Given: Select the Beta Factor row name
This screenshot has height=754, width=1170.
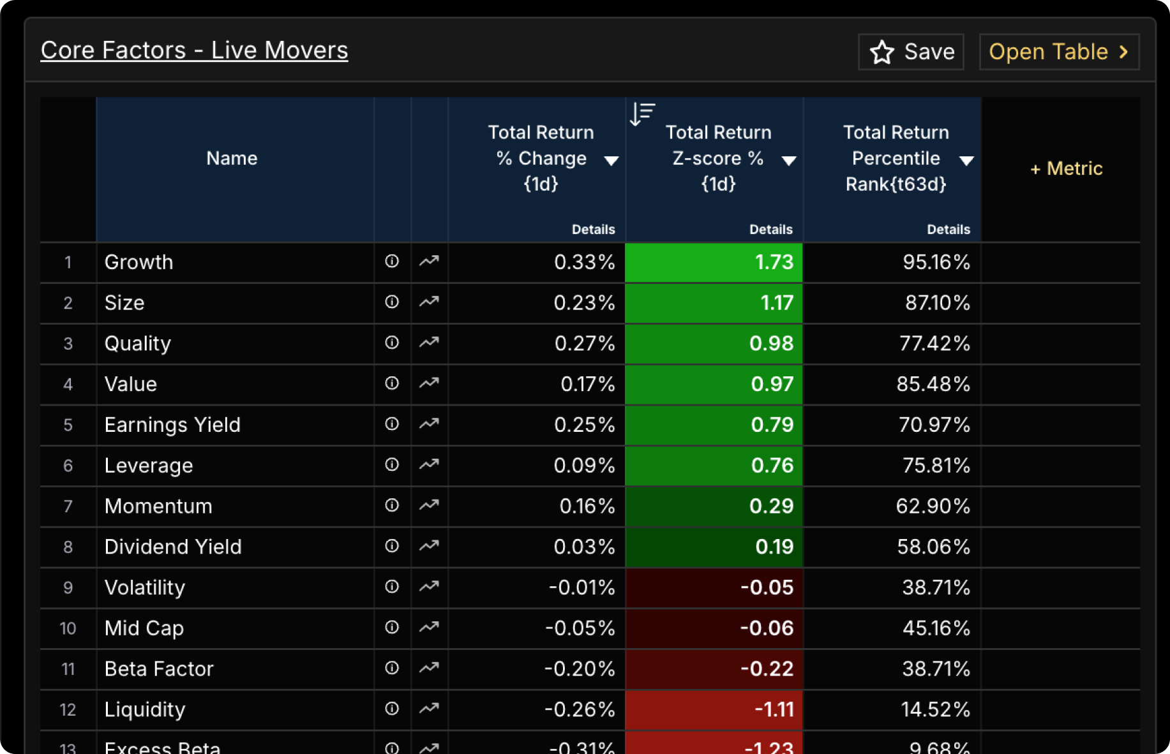Looking at the screenshot, I should click(159, 669).
